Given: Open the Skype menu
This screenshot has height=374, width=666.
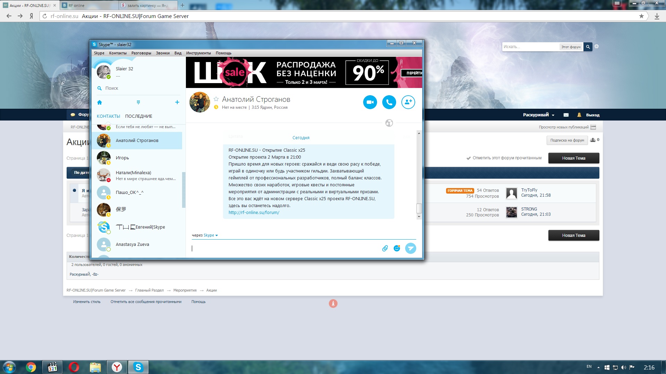Looking at the screenshot, I should (99, 53).
